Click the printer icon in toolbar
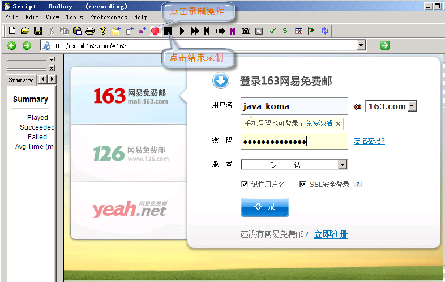 tap(89, 31)
